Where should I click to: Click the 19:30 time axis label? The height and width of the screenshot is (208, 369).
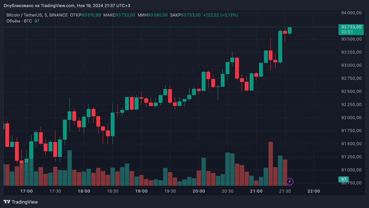click(x=170, y=191)
